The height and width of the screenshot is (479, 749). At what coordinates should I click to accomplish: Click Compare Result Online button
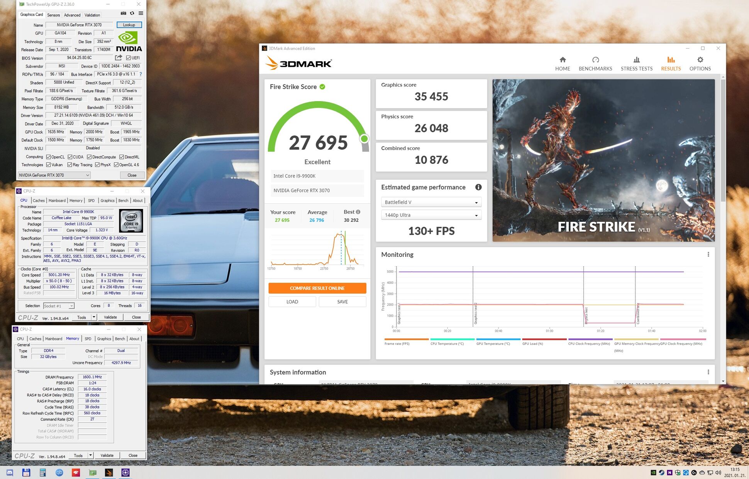coord(317,288)
